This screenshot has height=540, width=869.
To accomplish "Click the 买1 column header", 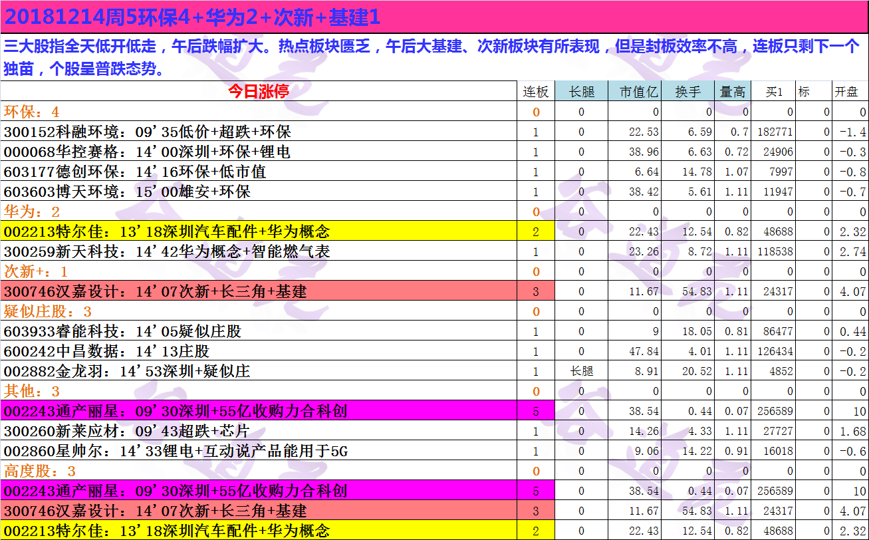I will click(774, 92).
